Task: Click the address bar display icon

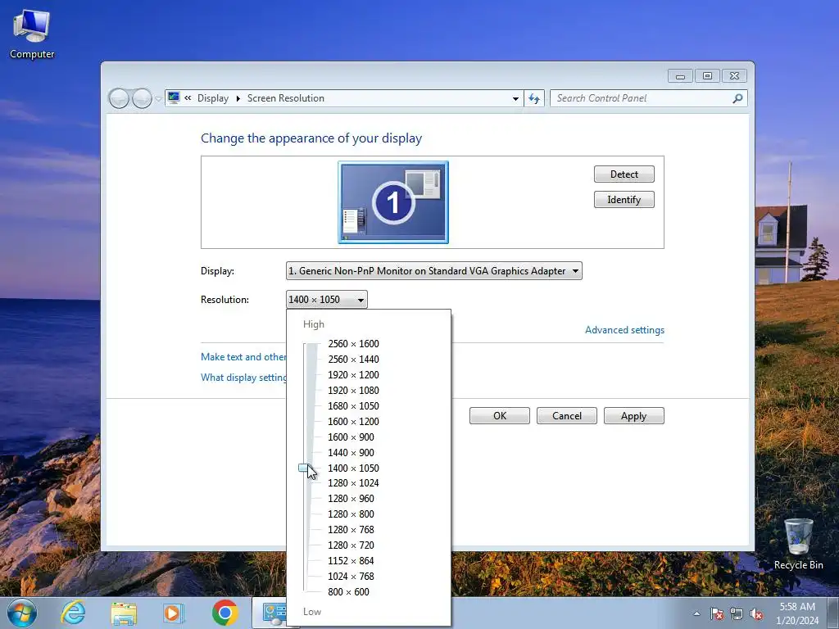Action: click(x=174, y=97)
